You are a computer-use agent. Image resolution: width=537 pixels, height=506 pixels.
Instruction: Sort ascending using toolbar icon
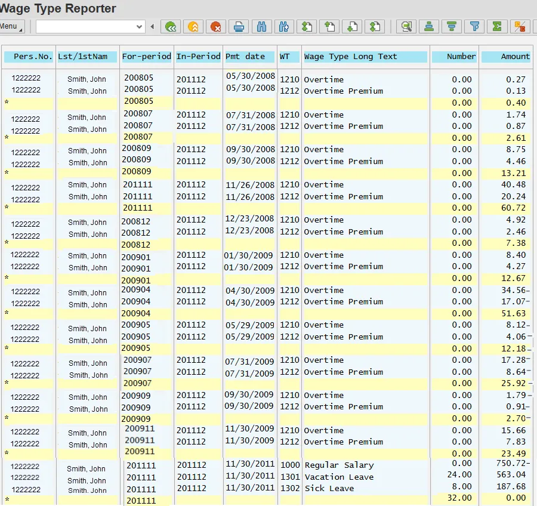(429, 27)
